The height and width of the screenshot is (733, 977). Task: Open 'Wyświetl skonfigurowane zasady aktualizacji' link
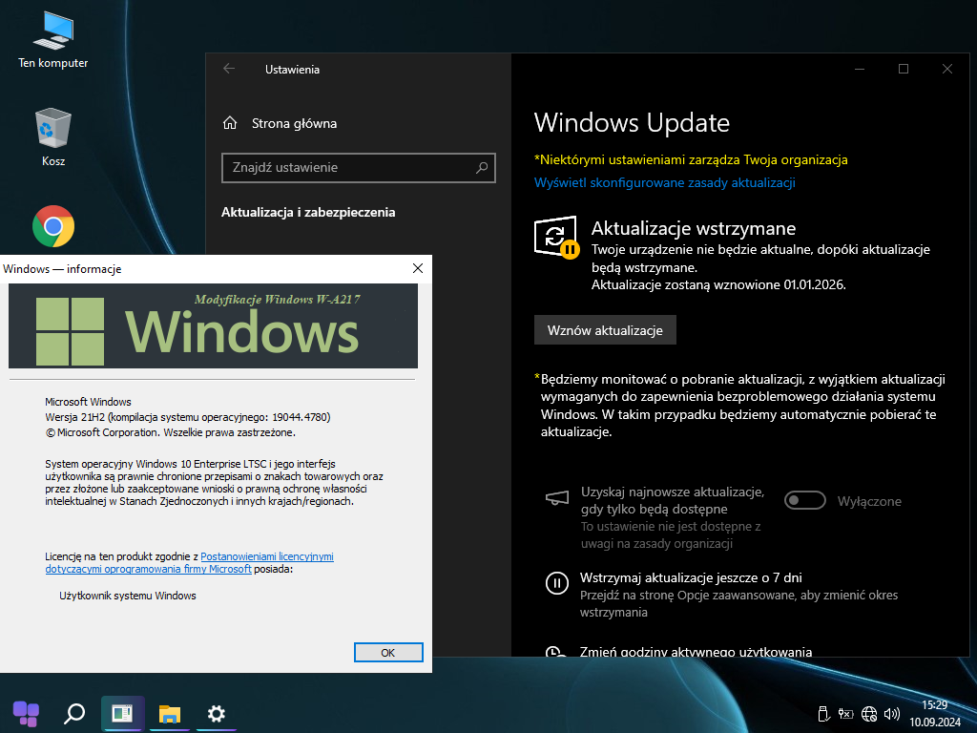tap(664, 182)
